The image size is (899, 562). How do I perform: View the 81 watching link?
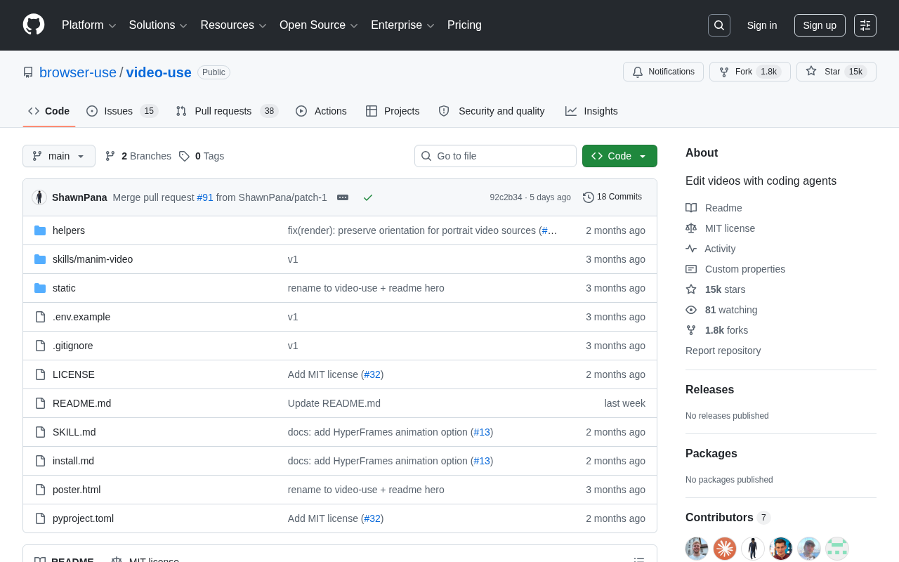(721, 310)
